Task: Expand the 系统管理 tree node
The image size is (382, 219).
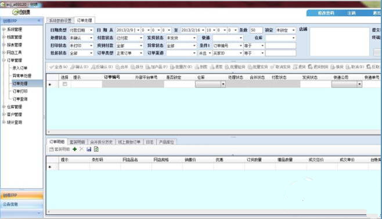Action: [3, 29]
